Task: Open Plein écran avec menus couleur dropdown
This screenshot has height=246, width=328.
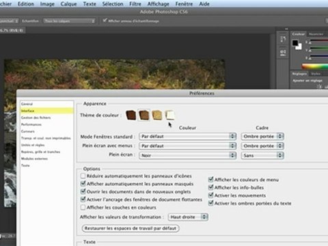Action: (187, 146)
